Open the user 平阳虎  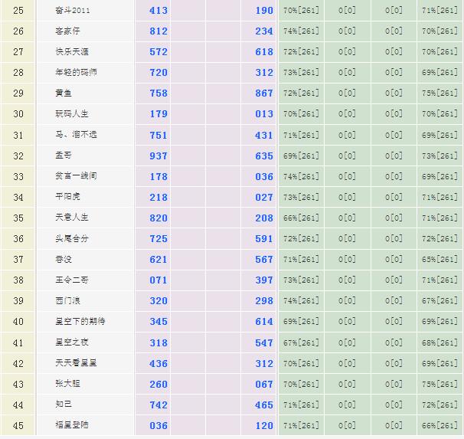coord(67,197)
